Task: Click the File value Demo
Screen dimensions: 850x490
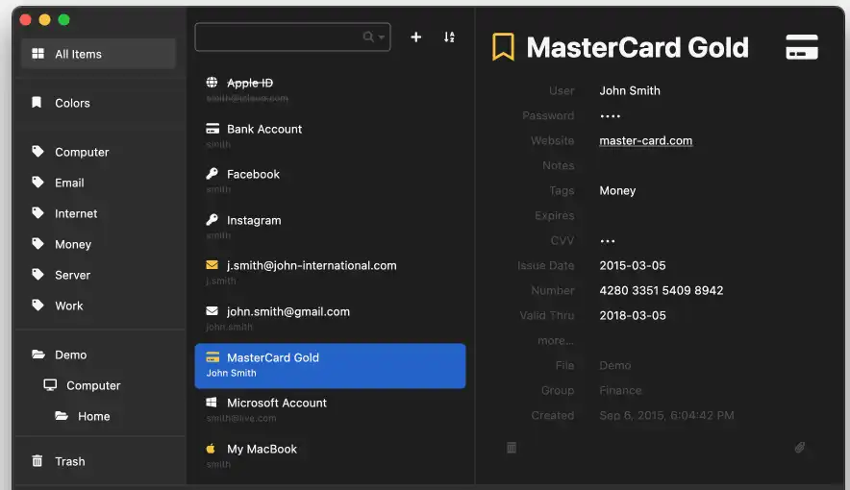Action: [x=615, y=365]
